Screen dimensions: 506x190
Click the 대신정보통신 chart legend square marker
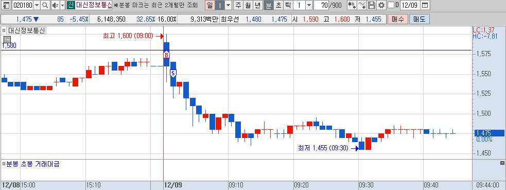(x=4, y=31)
